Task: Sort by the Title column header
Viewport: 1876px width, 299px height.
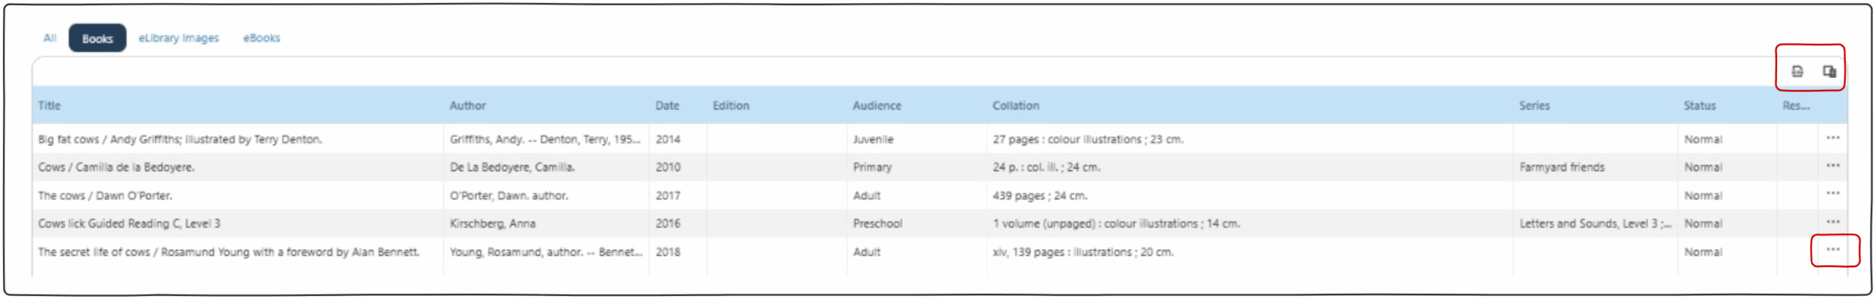Action: coord(49,105)
